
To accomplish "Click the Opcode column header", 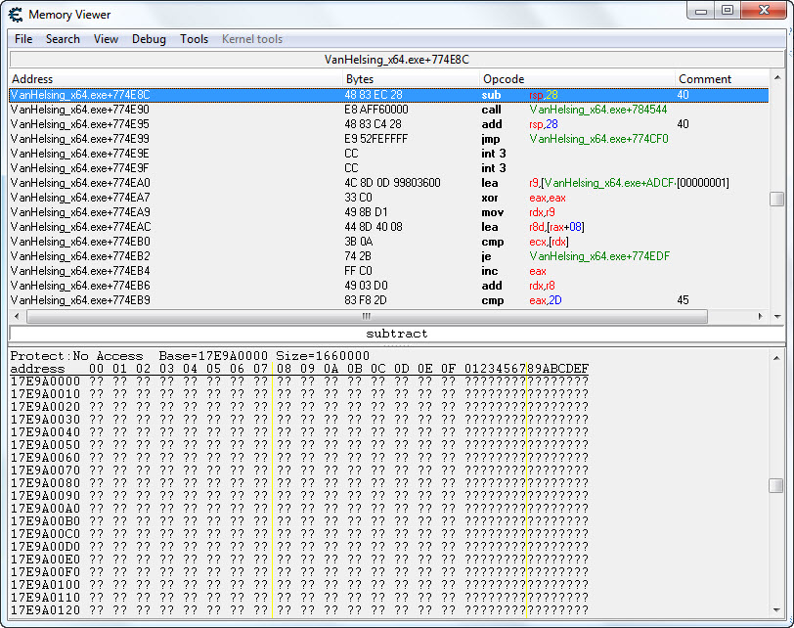I will point(504,79).
